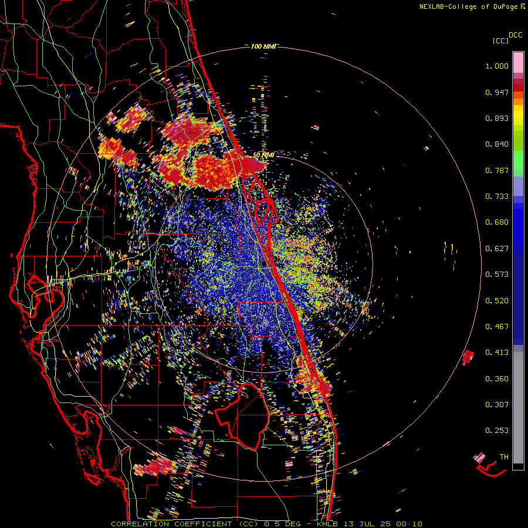Click the 50 NMI range ring label

point(263,155)
